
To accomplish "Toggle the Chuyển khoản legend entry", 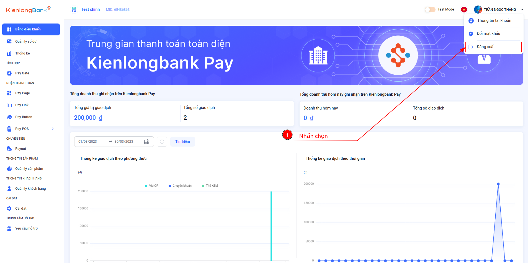I will pos(180,186).
